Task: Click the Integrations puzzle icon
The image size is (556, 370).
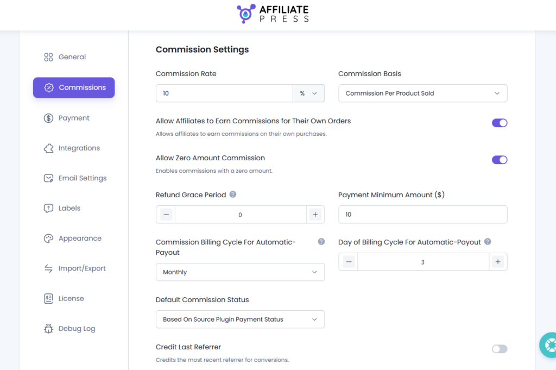Action: pyautogui.click(x=48, y=148)
